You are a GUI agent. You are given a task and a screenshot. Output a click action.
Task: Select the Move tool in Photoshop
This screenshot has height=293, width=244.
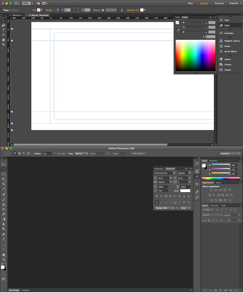[4, 164]
